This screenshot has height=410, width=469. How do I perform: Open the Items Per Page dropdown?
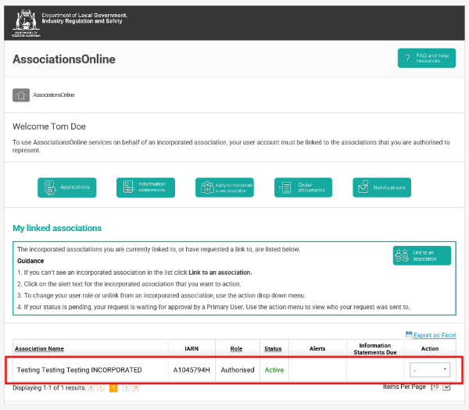pos(441,387)
